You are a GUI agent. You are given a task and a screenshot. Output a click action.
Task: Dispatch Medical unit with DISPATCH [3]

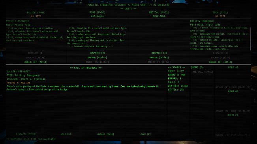(x=159, y=53)
